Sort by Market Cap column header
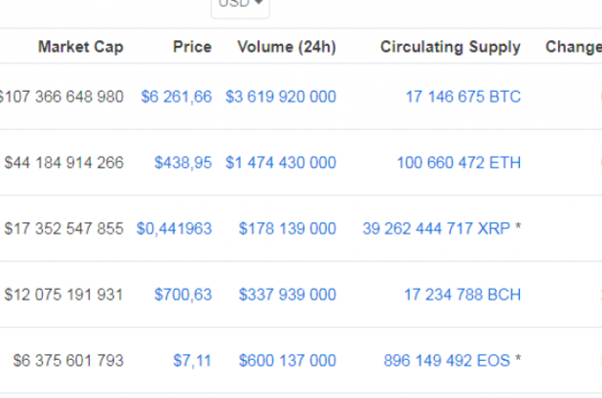The height and width of the screenshot is (398, 602). click(80, 47)
